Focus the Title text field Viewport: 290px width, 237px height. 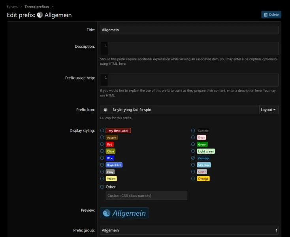[189, 30]
